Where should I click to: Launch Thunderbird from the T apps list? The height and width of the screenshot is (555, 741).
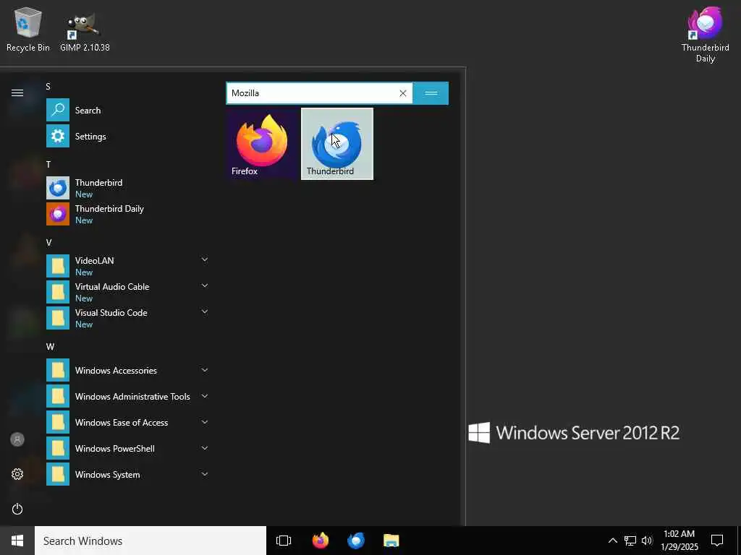point(127,188)
